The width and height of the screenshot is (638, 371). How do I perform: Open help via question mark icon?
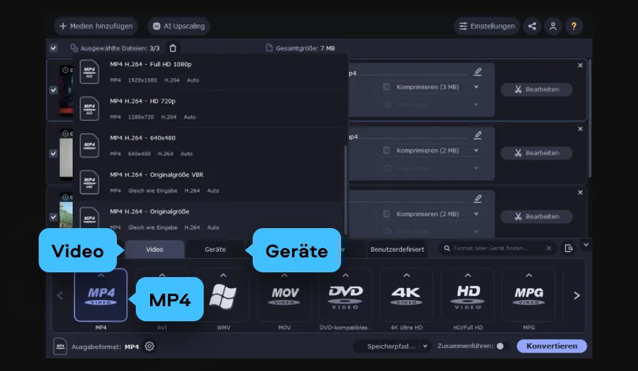574,26
